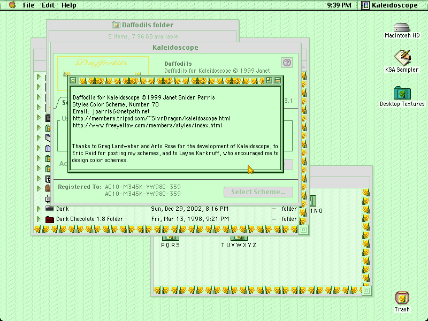Click the date Sun, Dec 29, 2002, 8:16 PM
Image resolution: width=428 pixels, height=321 pixels.
[190, 209]
